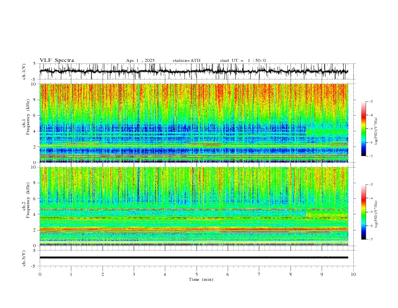
Task: Click the time axis tick label "7"
Action: pos(259,274)
